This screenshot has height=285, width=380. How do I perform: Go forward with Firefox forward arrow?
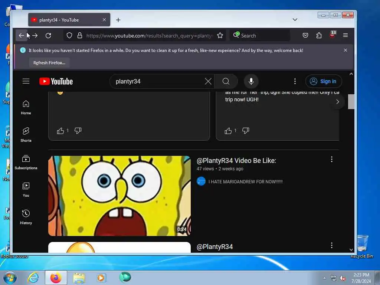(35, 36)
